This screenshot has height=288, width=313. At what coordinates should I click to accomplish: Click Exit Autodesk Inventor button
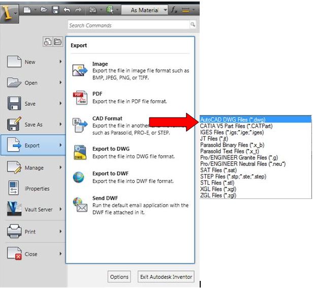[x=166, y=277]
